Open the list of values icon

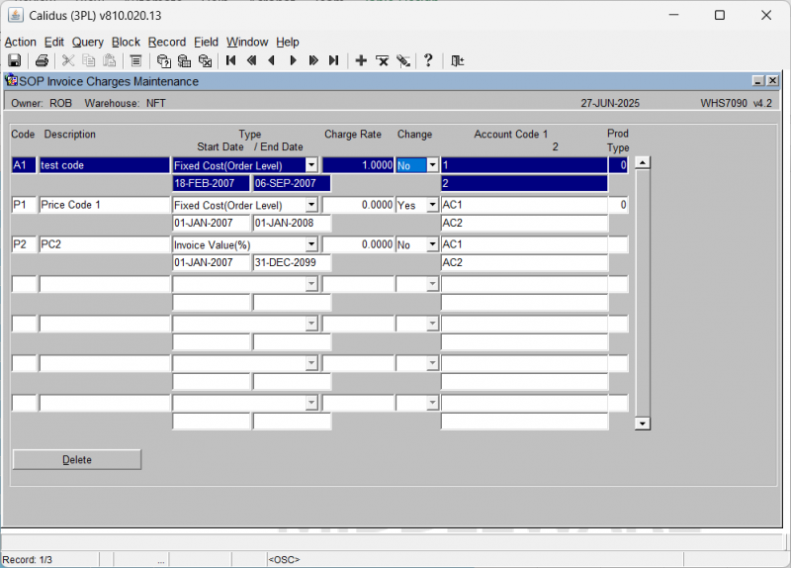pos(135,60)
